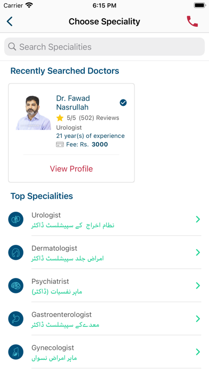Tap the verified badge next to Dr. Fawad

tap(123, 103)
